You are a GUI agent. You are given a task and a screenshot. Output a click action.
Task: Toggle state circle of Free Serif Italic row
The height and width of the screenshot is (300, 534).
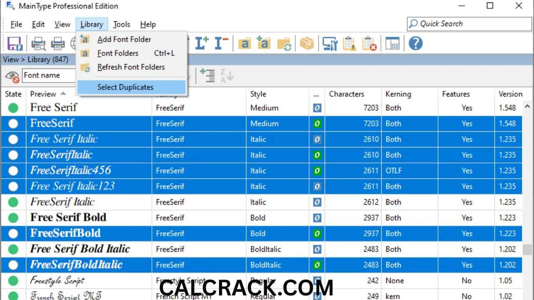[13, 140]
